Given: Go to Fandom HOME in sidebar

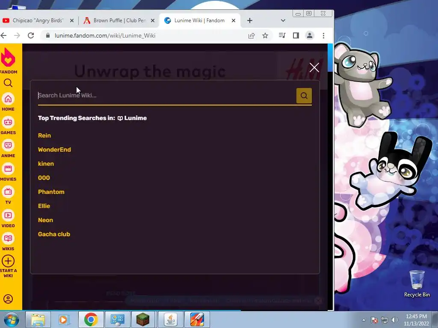Looking at the screenshot, I should pyautogui.click(x=8, y=102).
